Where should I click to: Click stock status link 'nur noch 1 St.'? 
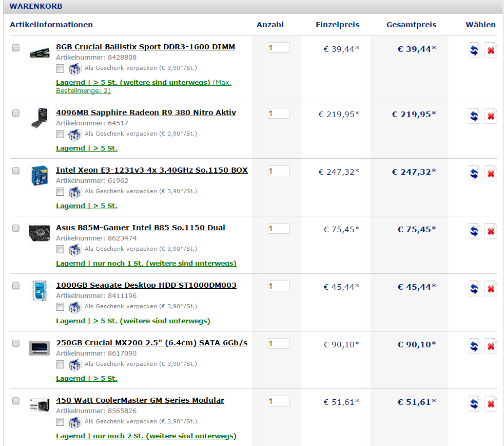click(x=146, y=264)
